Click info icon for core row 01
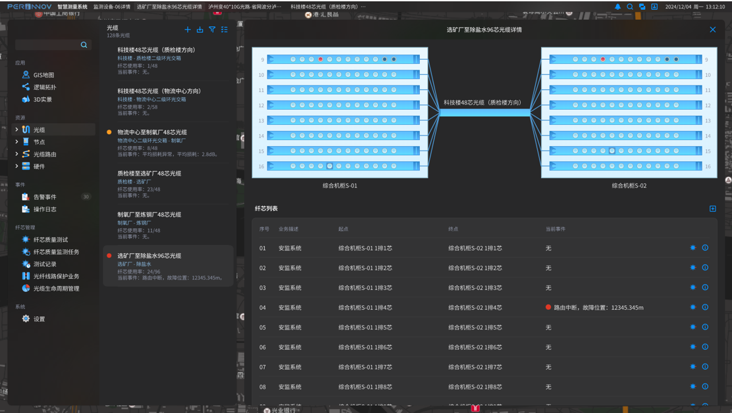This screenshot has width=732, height=413. coord(706,247)
